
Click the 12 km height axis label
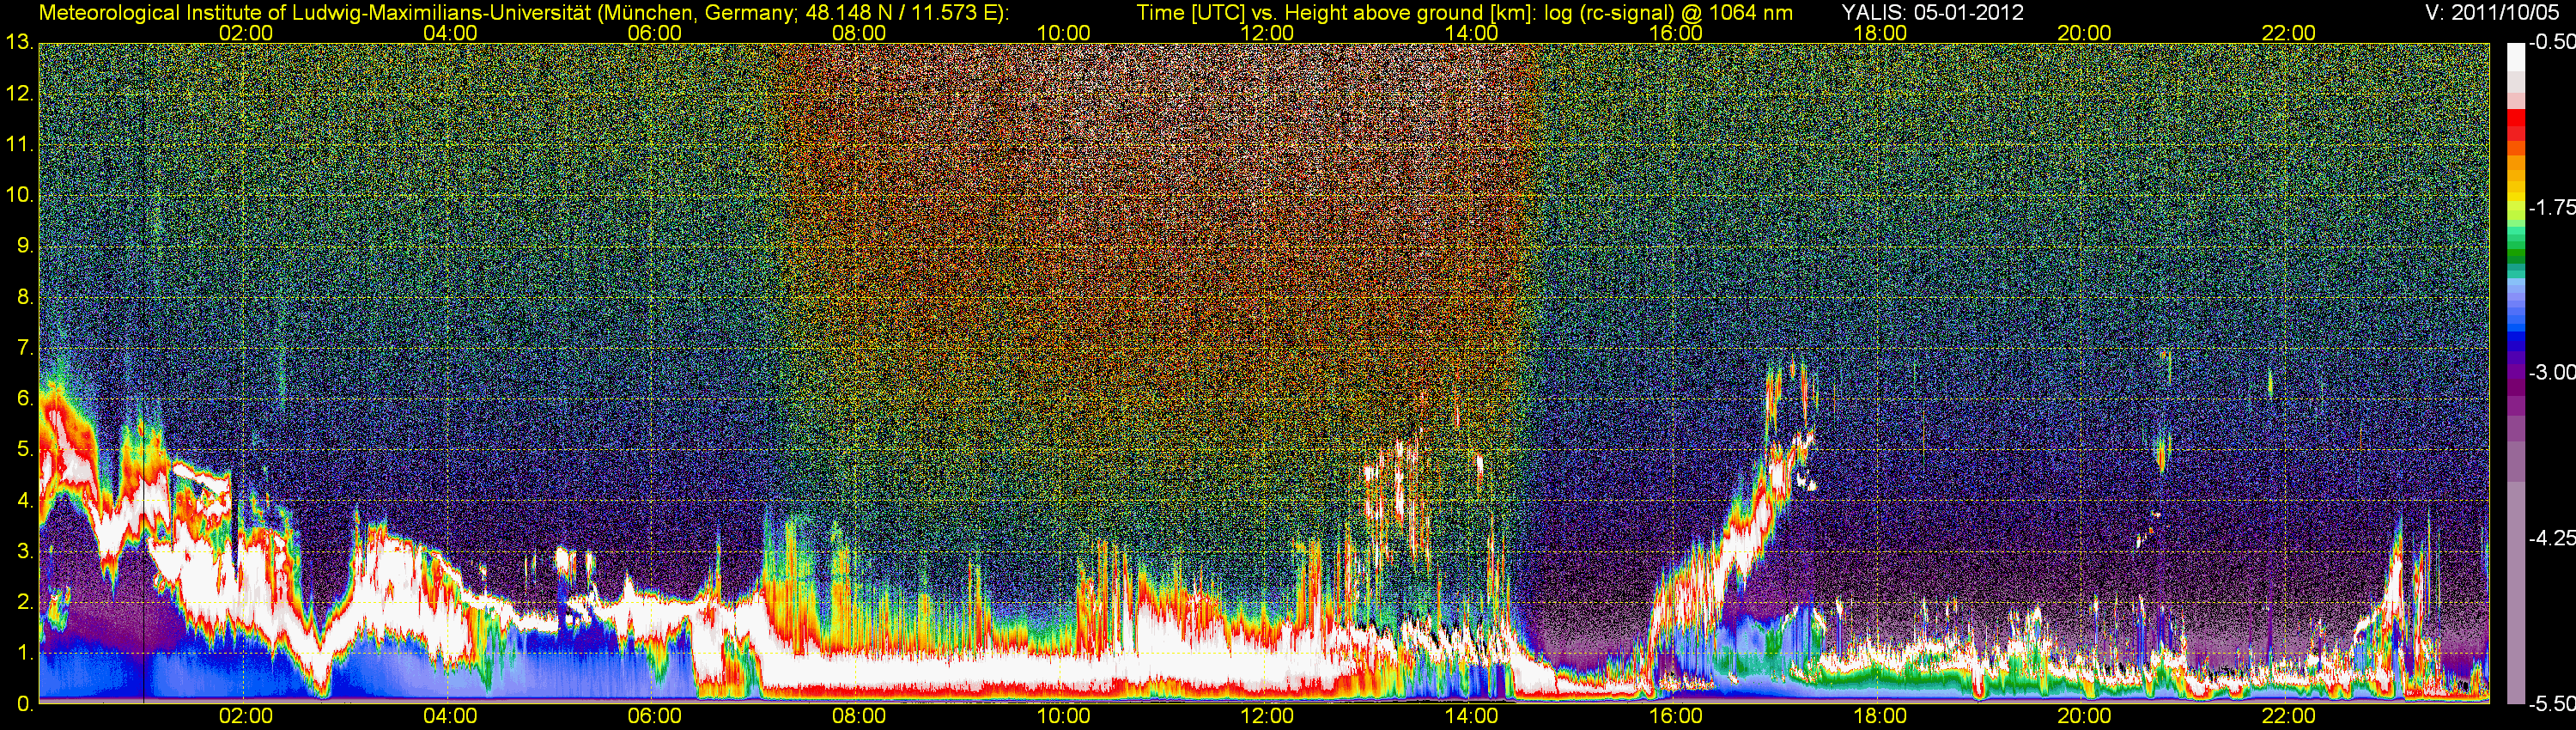pos(19,94)
